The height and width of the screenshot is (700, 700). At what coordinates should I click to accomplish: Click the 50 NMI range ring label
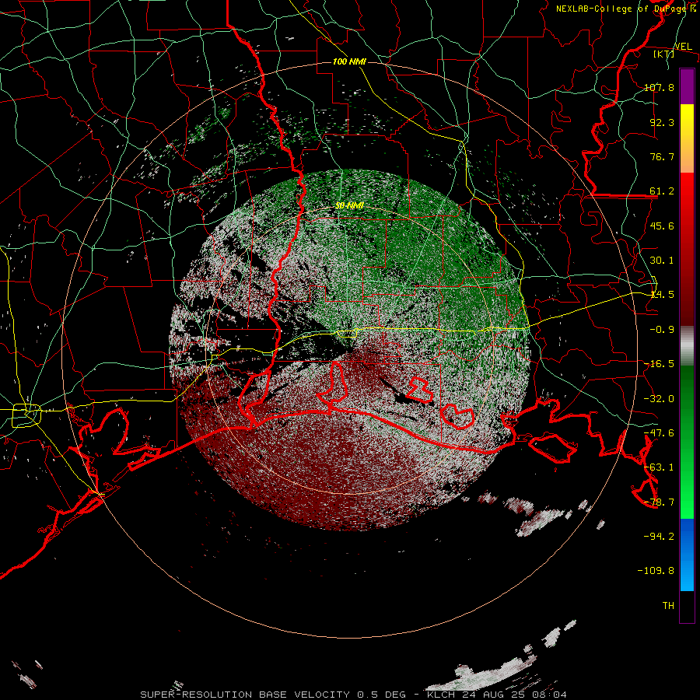pyautogui.click(x=349, y=205)
